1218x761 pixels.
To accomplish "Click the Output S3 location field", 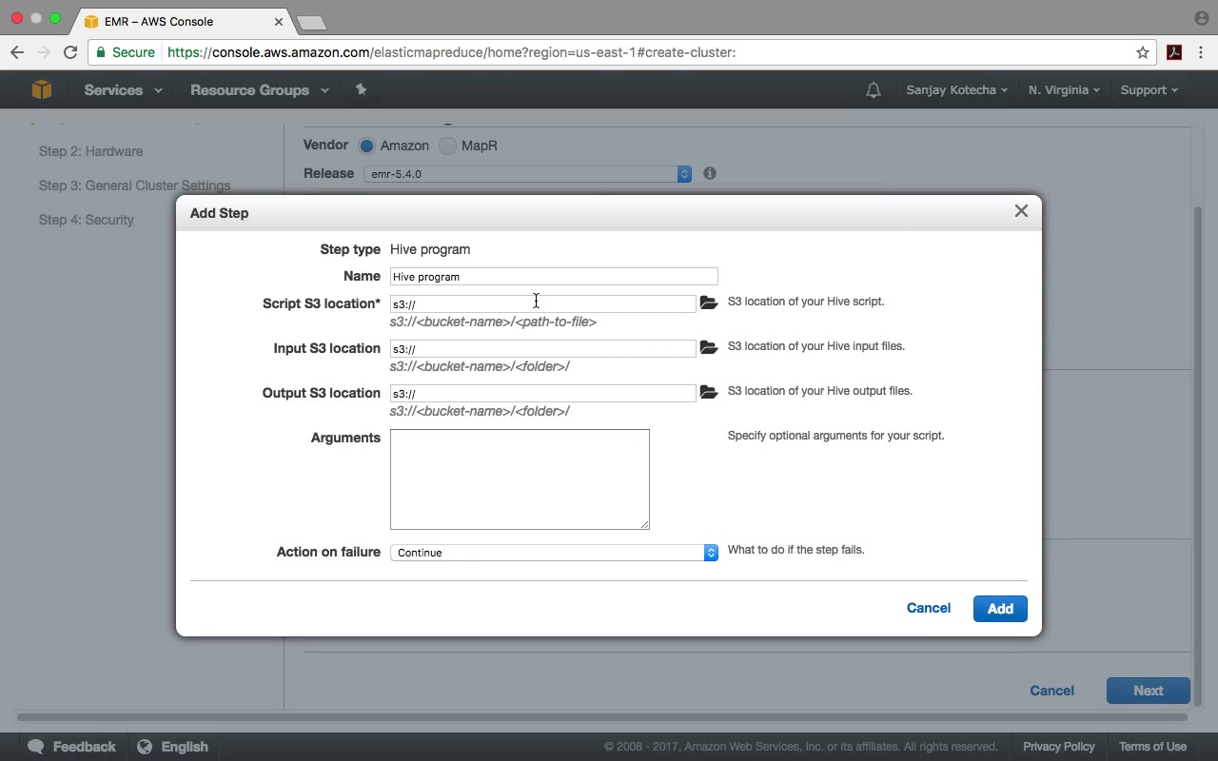I will [543, 393].
